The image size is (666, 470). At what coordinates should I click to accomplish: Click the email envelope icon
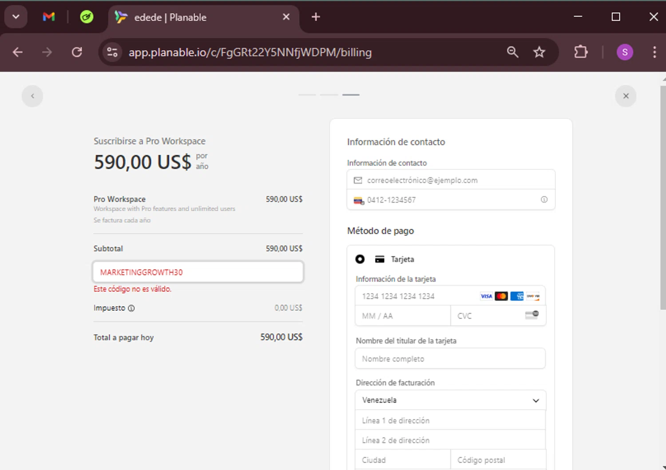(358, 180)
